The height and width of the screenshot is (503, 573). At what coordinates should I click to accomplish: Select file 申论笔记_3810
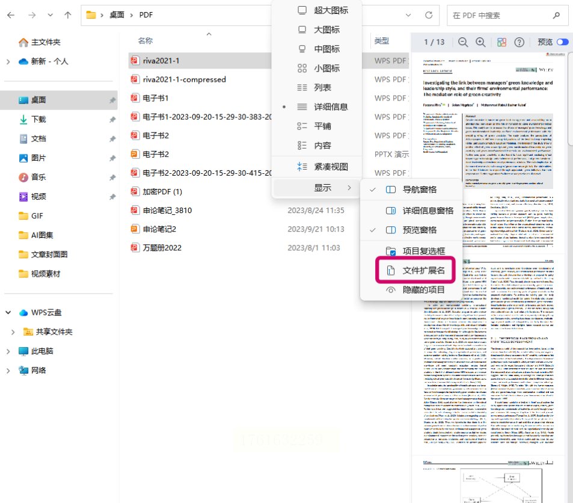167,211
